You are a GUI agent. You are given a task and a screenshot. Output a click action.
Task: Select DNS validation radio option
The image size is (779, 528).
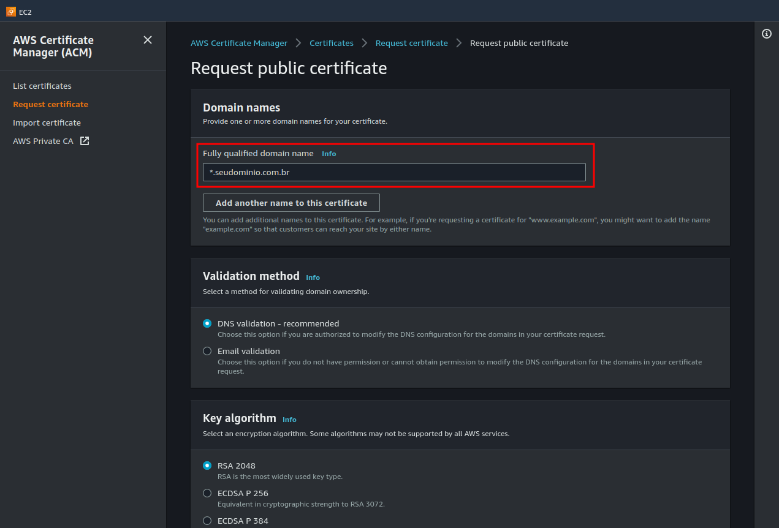(207, 323)
